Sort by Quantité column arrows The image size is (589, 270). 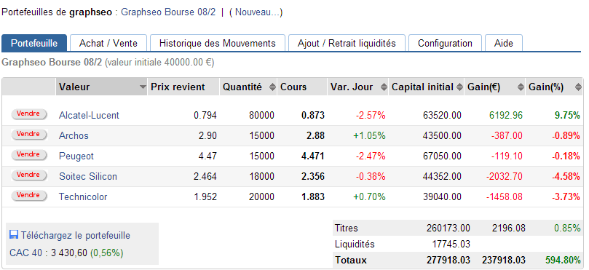coord(272,87)
